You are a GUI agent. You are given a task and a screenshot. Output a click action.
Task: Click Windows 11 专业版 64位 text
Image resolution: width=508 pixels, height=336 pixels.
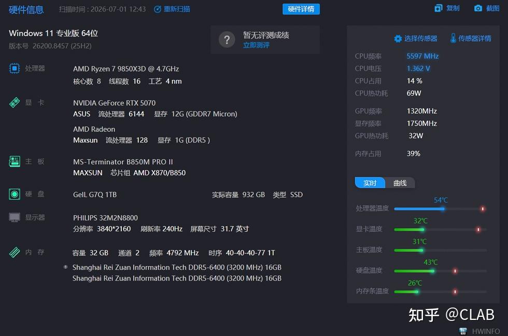[53, 33]
